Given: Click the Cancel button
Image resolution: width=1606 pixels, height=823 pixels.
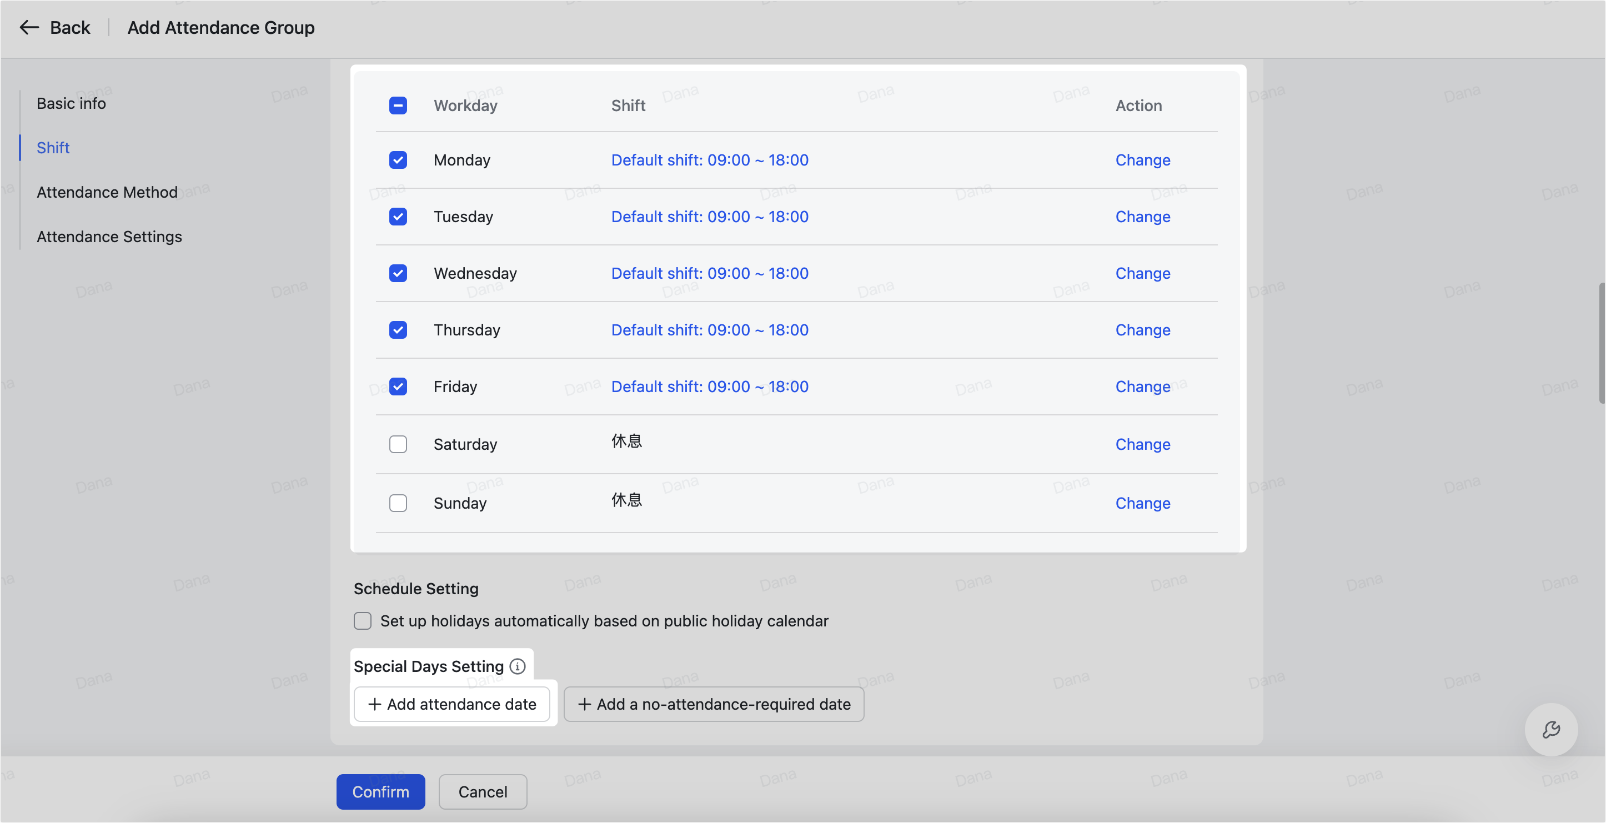Looking at the screenshot, I should pyautogui.click(x=483, y=792).
